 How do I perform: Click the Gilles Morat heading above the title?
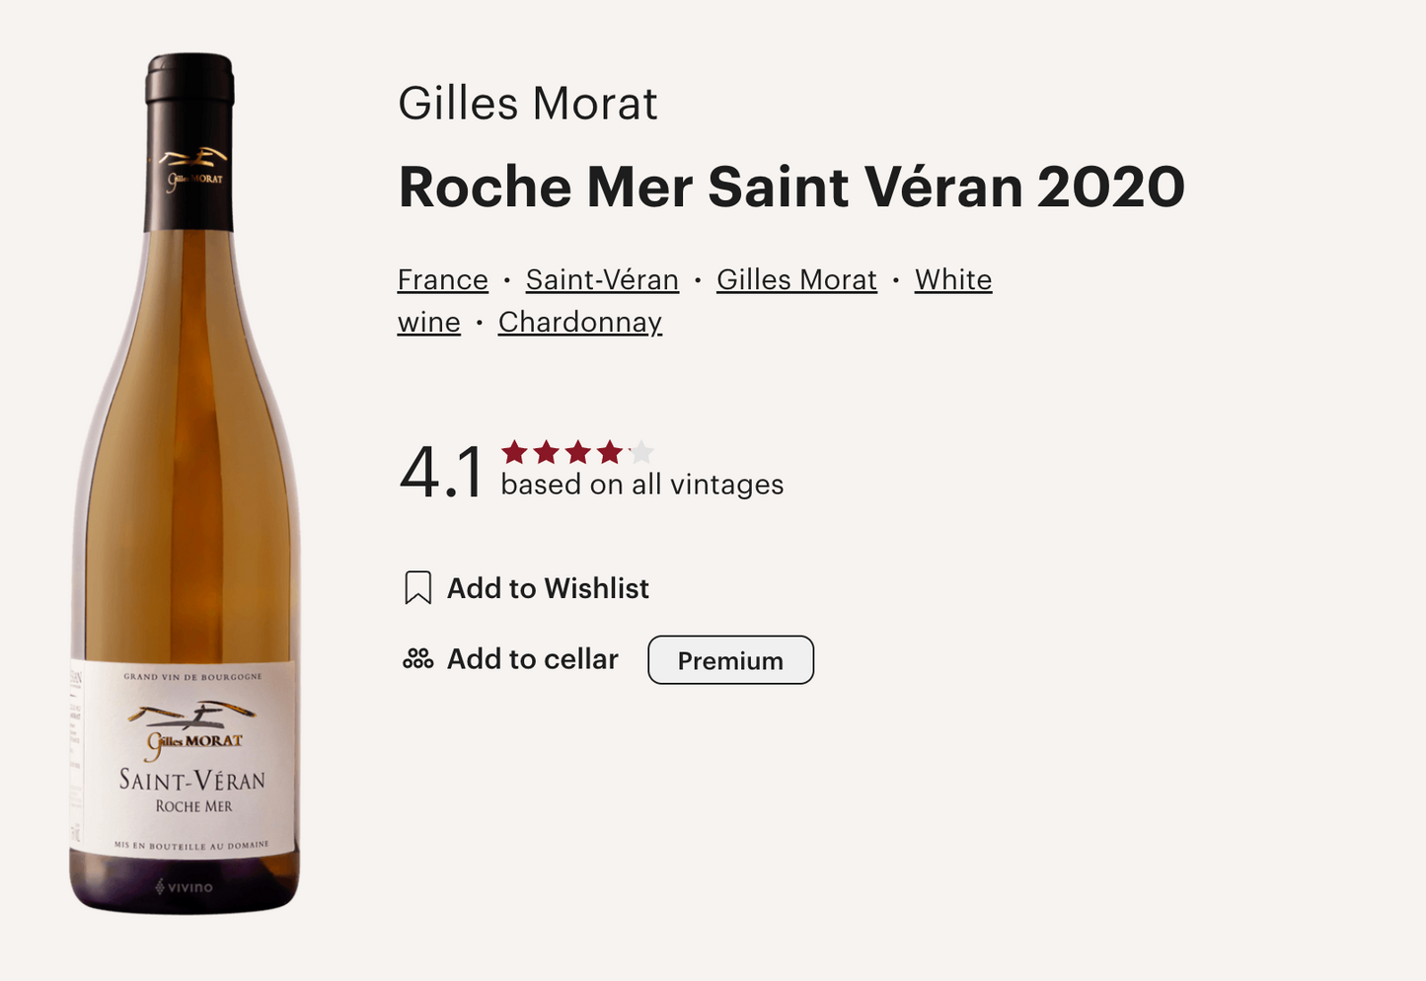click(527, 104)
